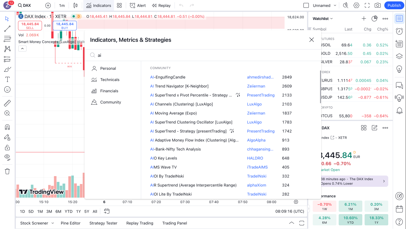
Task: Select the ruler measure tool
Action: click(x=7, y=103)
